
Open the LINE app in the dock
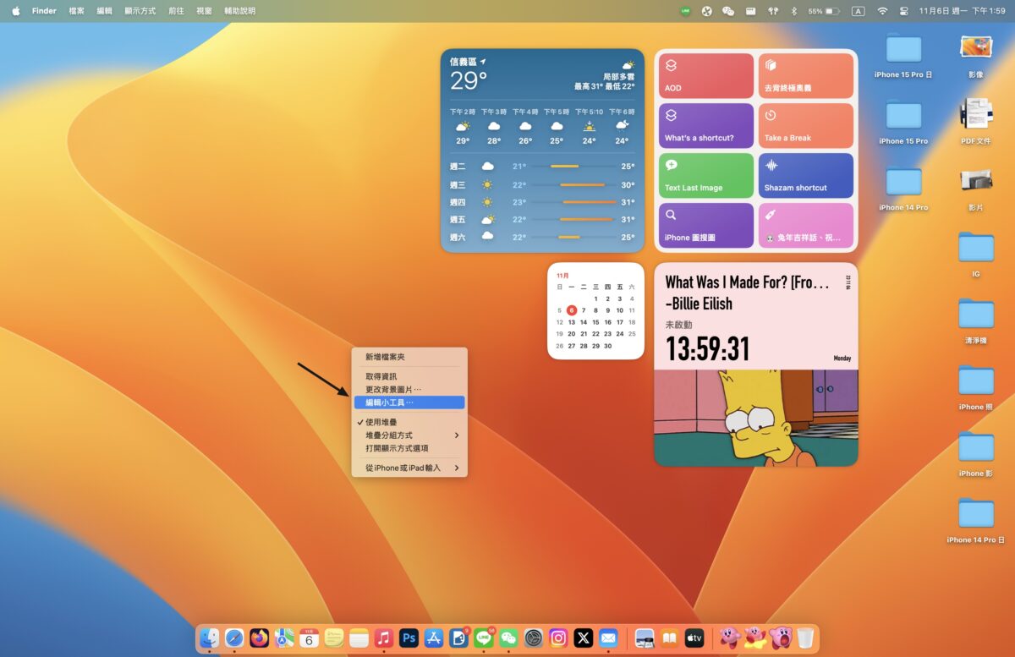tap(484, 638)
